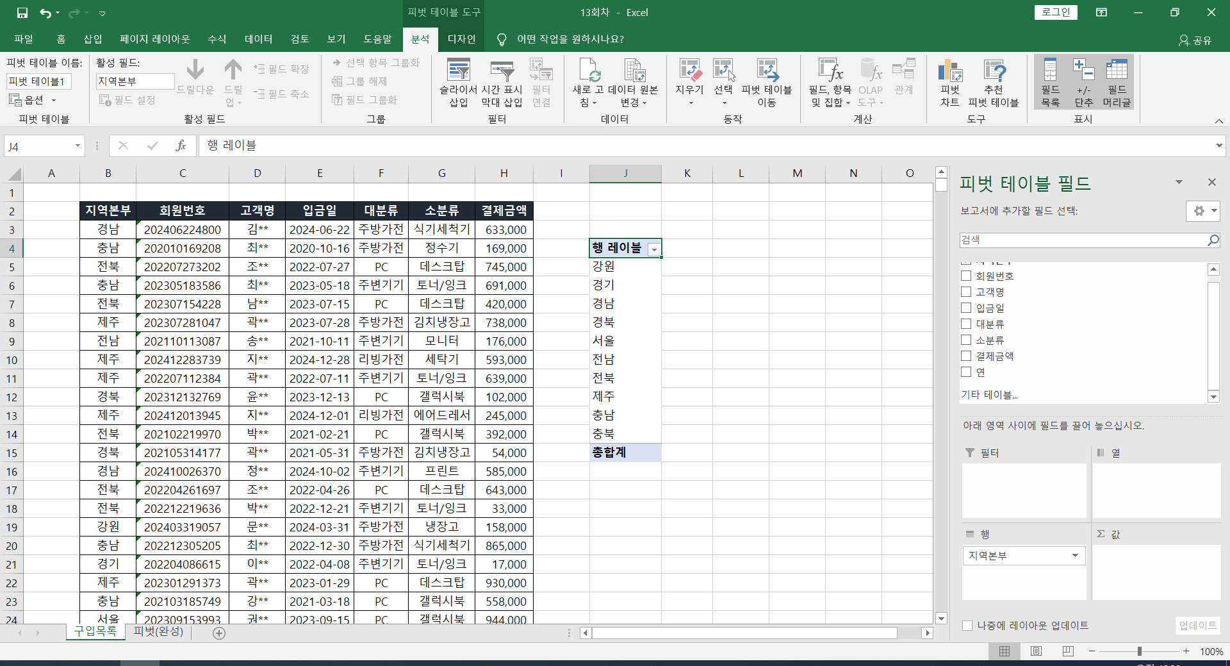Click the zoom slider handle
Screen dimensions: 1230x666
(x=1140, y=651)
